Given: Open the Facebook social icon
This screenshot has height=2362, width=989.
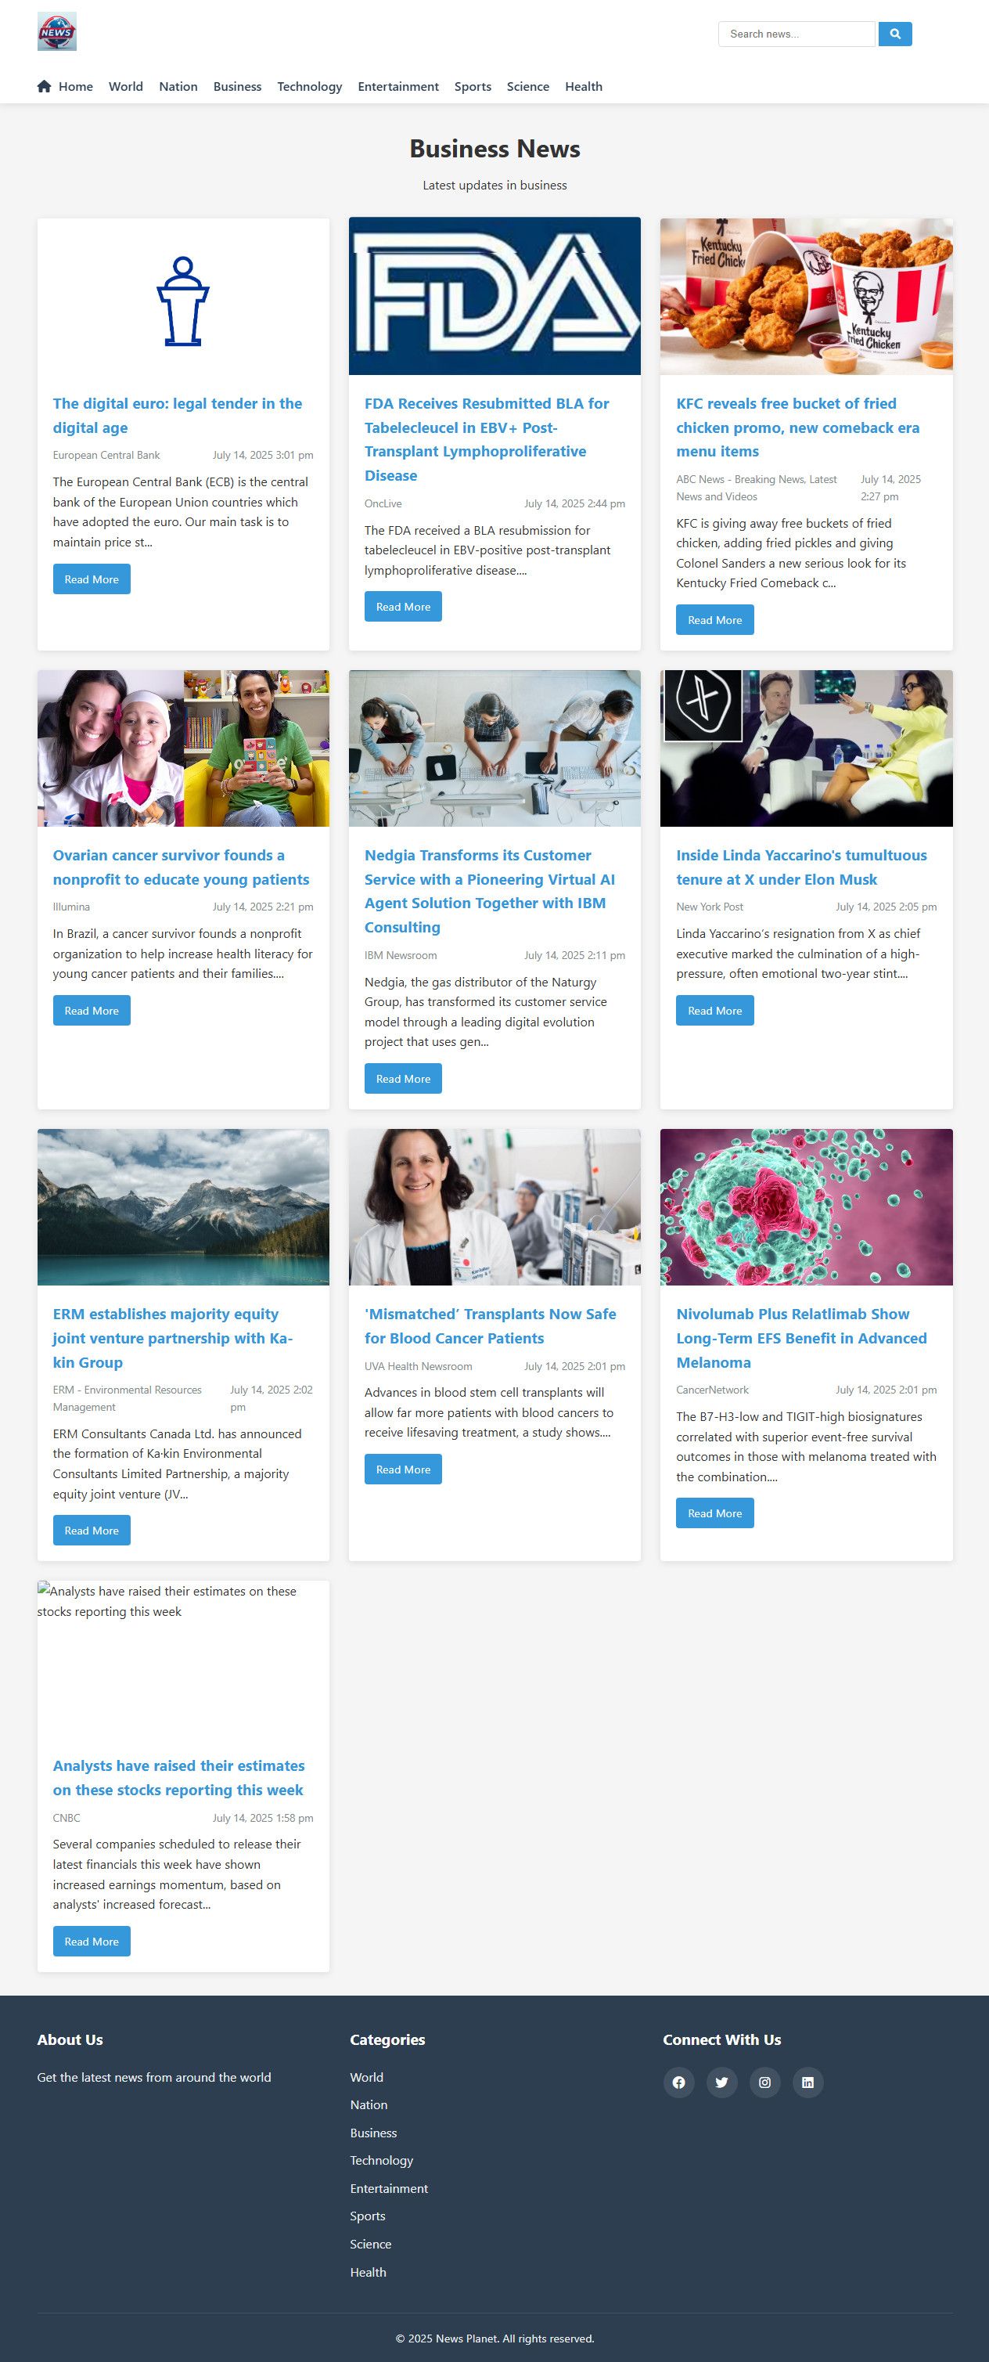Looking at the screenshot, I should (x=678, y=2083).
